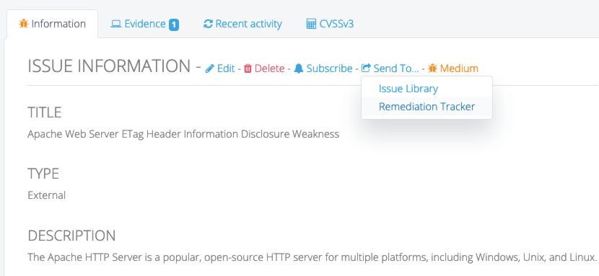The width and height of the screenshot is (599, 276).
Task: Click the ISSUE INFORMATION heading
Action: pyautogui.click(x=109, y=67)
